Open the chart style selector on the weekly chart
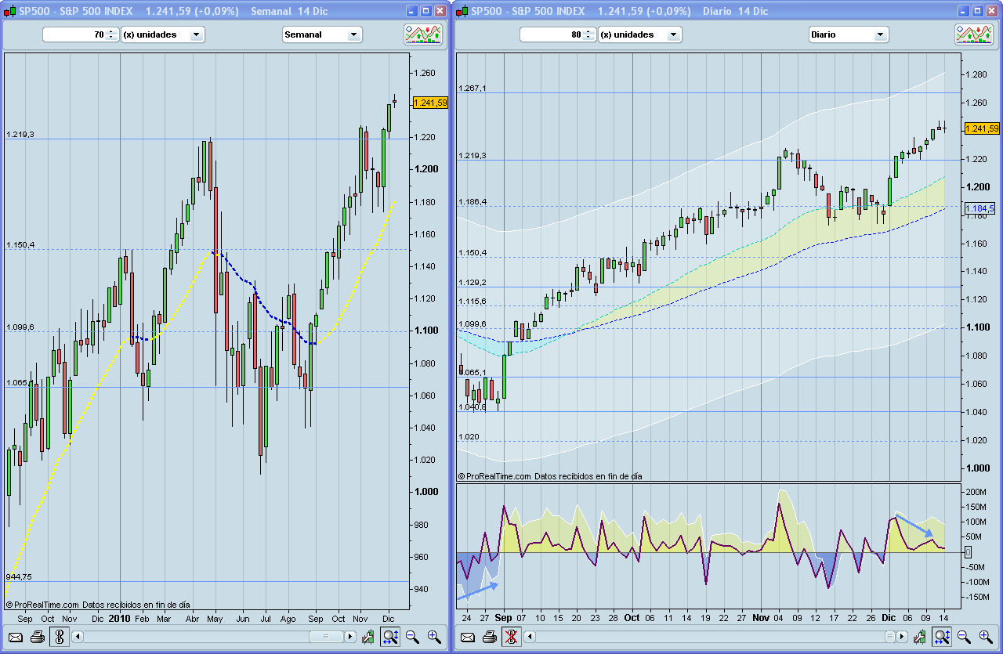Screen dimensions: 1003x654 pos(423,34)
